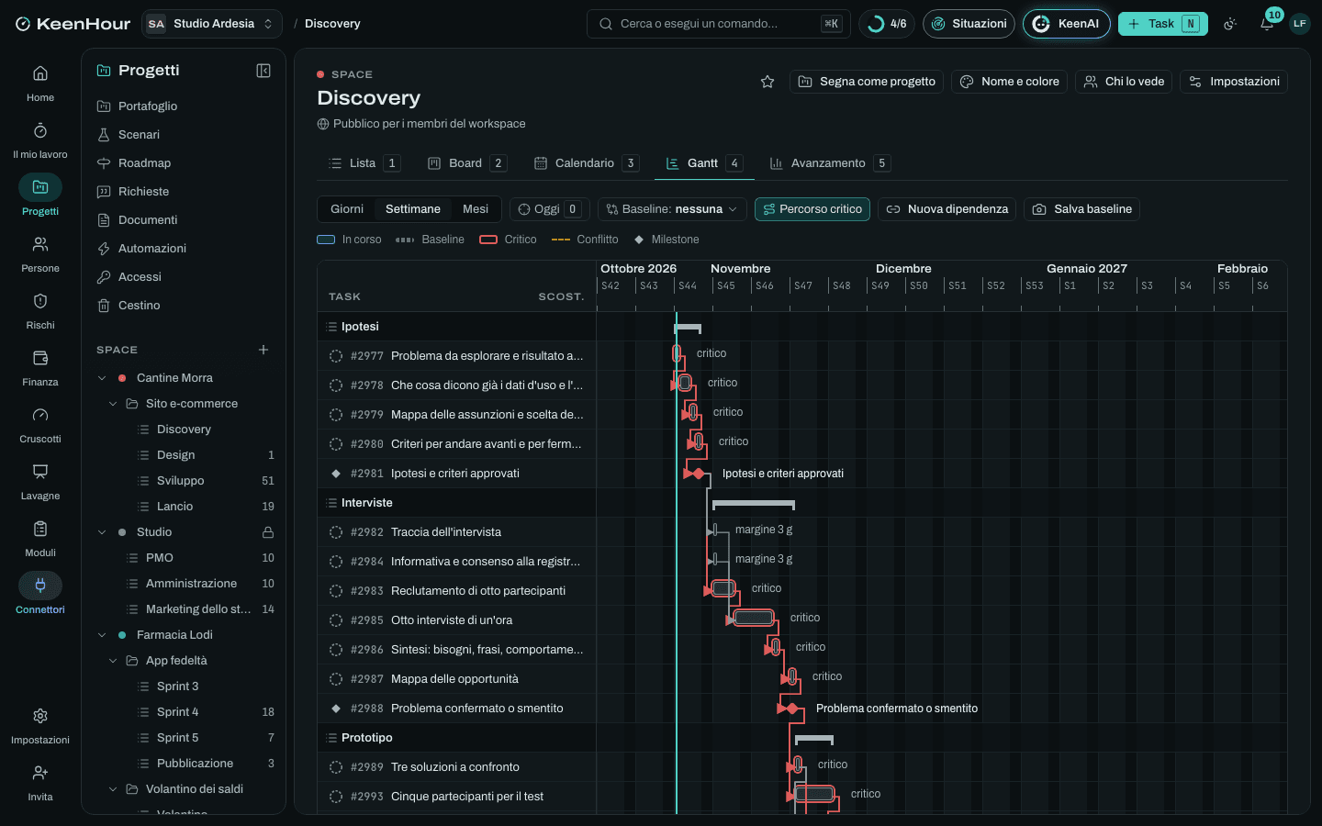
Task: Toggle status circle of task #2977
Action: pos(336,356)
